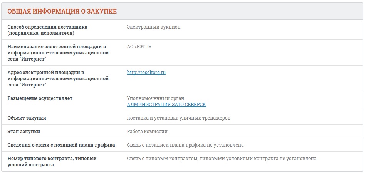
Task: Open the http://roseltorg.ru link
Action: coord(146,73)
